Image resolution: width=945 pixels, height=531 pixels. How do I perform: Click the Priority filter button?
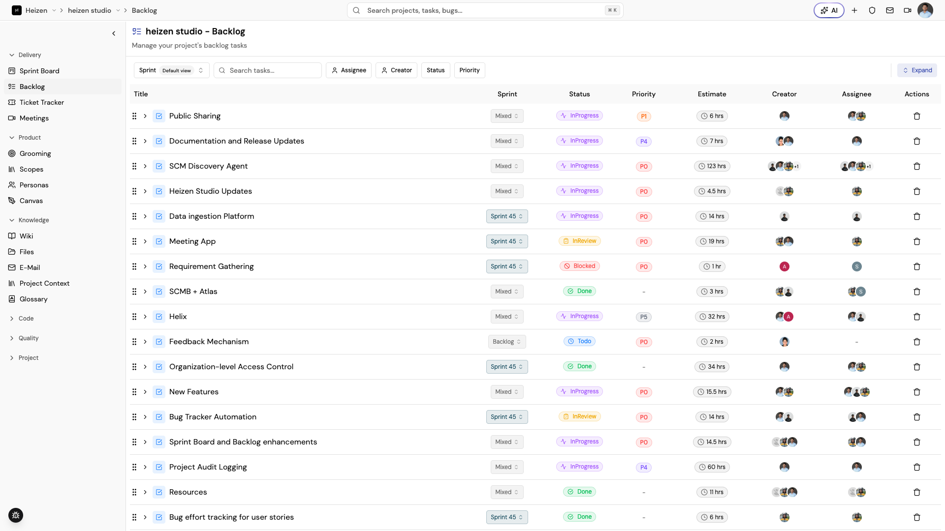[470, 70]
